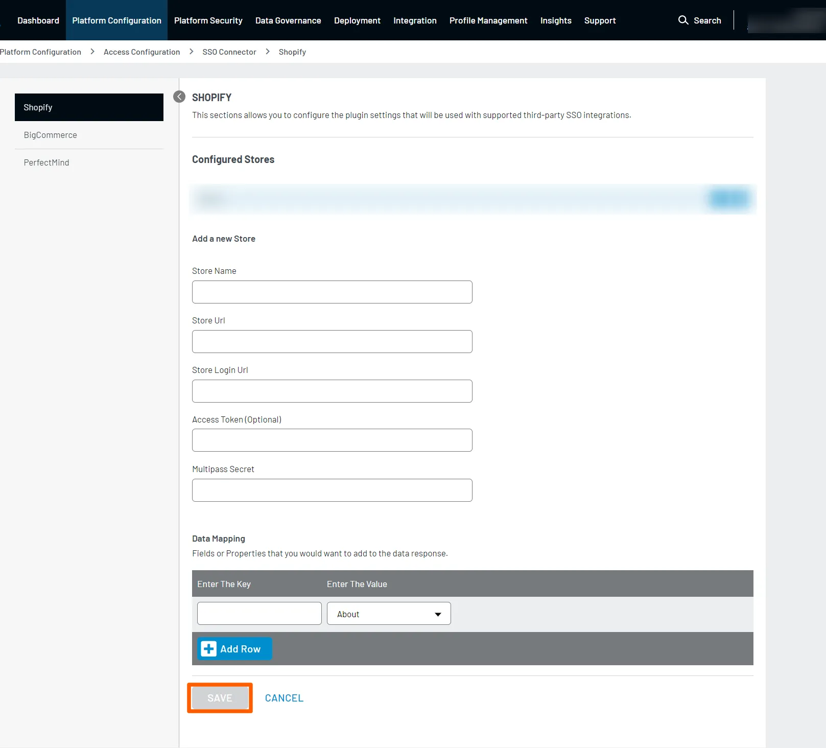
Task: Click the Configured Stores heading
Action: click(x=233, y=159)
